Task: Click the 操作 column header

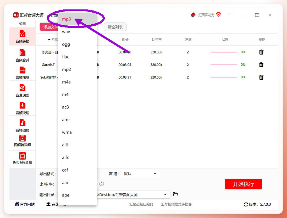Action: coord(262,40)
